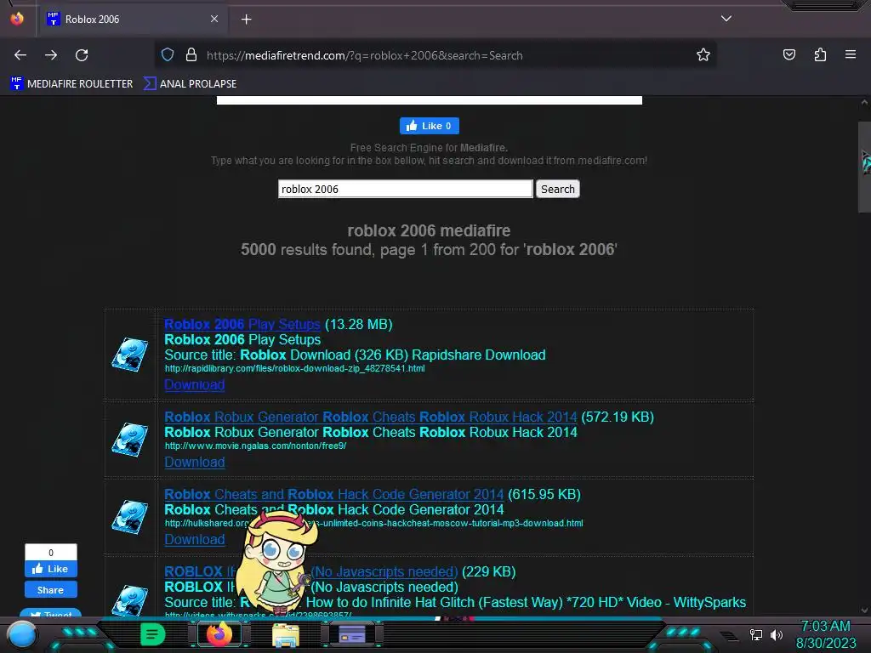Open the Start orb menu
871x653 pixels.
[x=21, y=634]
